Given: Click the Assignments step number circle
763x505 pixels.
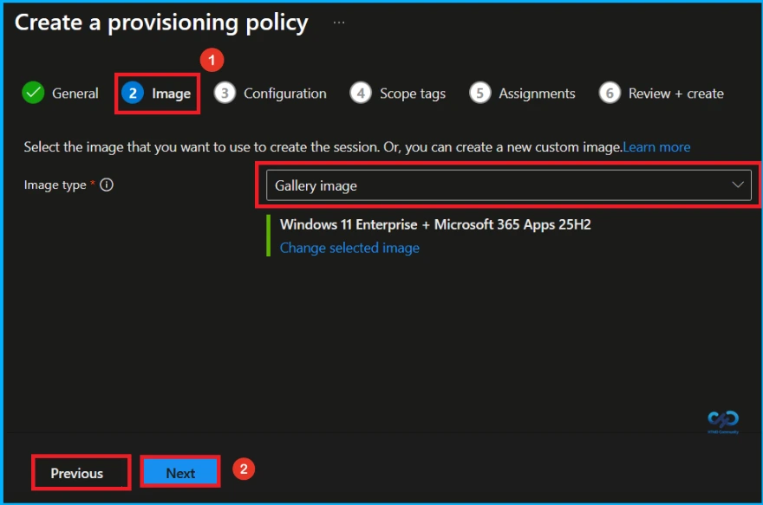Looking at the screenshot, I should click(480, 93).
